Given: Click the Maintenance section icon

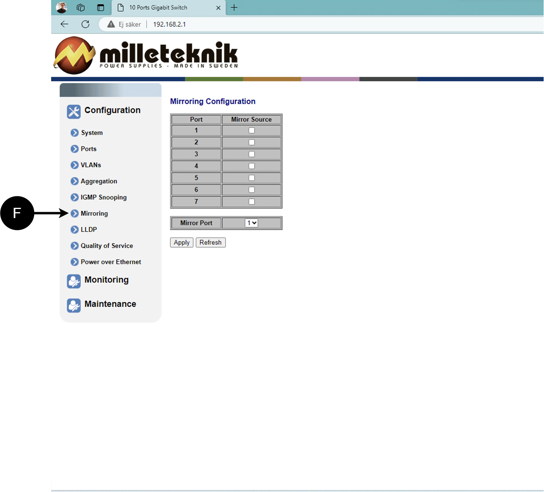Looking at the screenshot, I should [x=74, y=305].
